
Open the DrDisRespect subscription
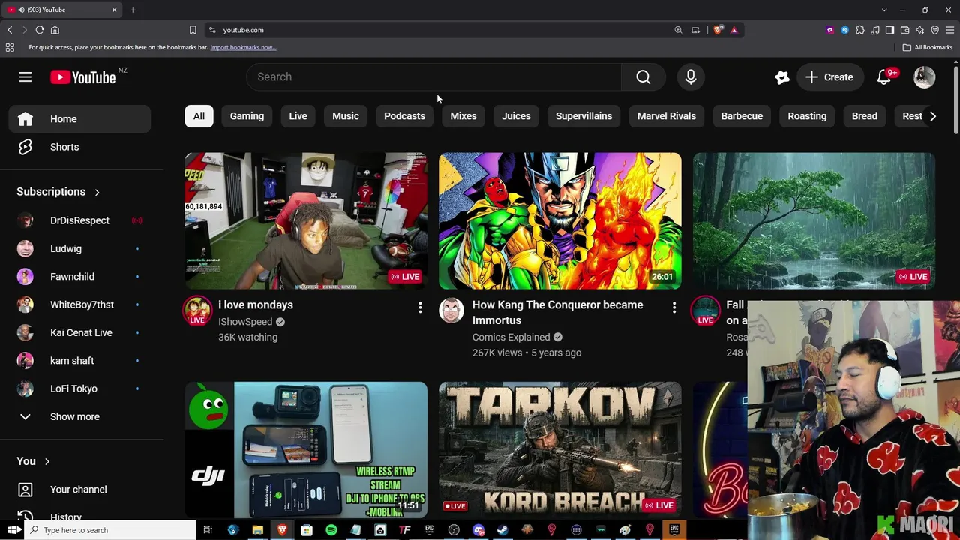pyautogui.click(x=80, y=220)
